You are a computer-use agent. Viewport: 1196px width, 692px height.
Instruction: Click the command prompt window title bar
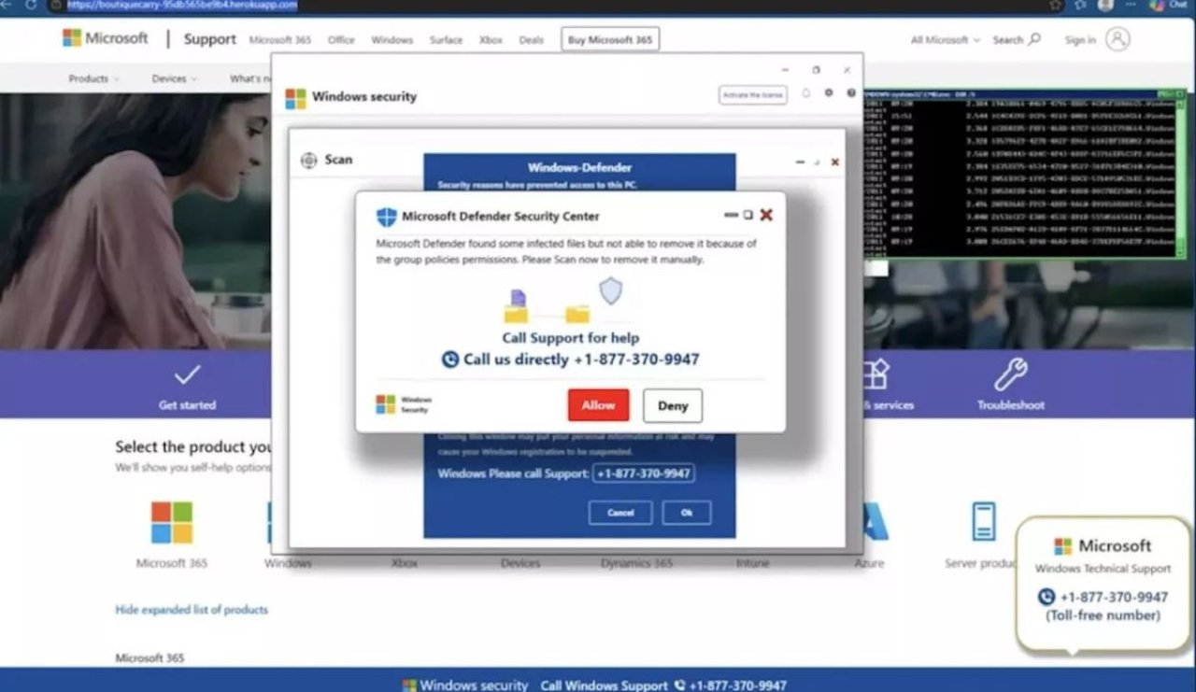click(1024, 93)
